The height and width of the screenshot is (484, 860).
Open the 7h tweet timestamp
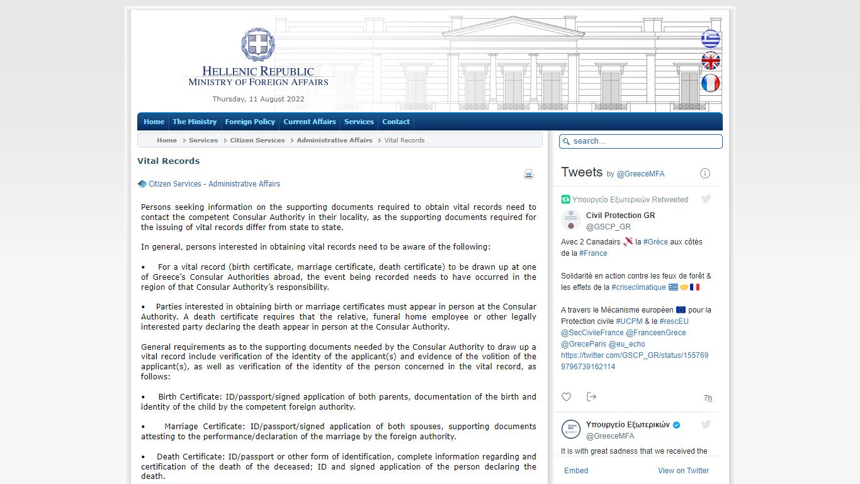click(708, 398)
